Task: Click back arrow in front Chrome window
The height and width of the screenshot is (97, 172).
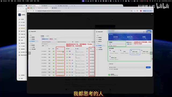Action: (28, 11)
